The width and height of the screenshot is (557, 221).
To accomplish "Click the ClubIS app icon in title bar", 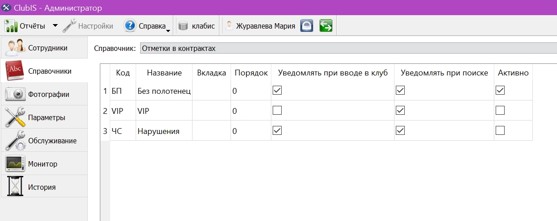I will (7, 8).
